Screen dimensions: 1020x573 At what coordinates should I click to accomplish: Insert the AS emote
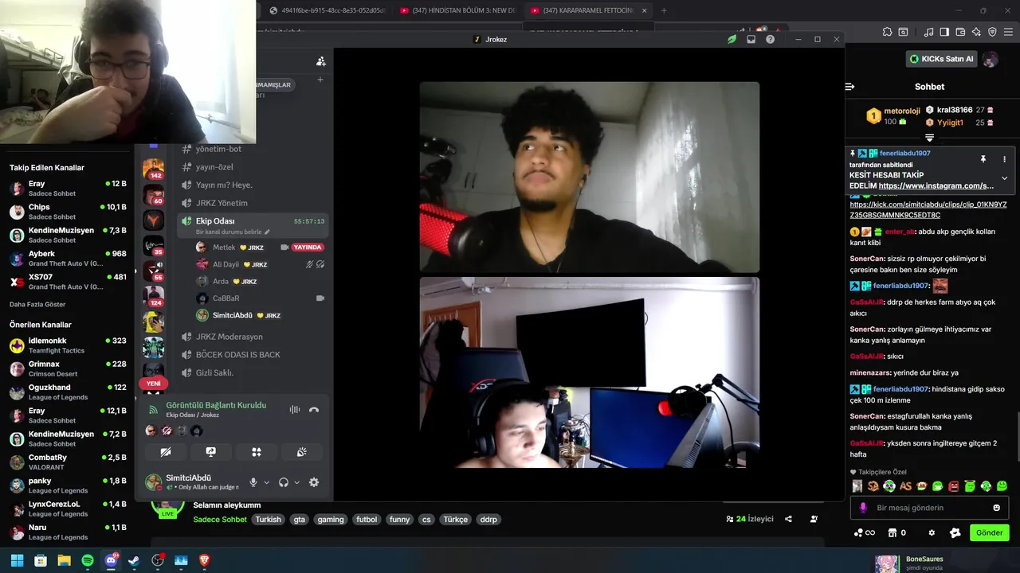[x=905, y=486]
